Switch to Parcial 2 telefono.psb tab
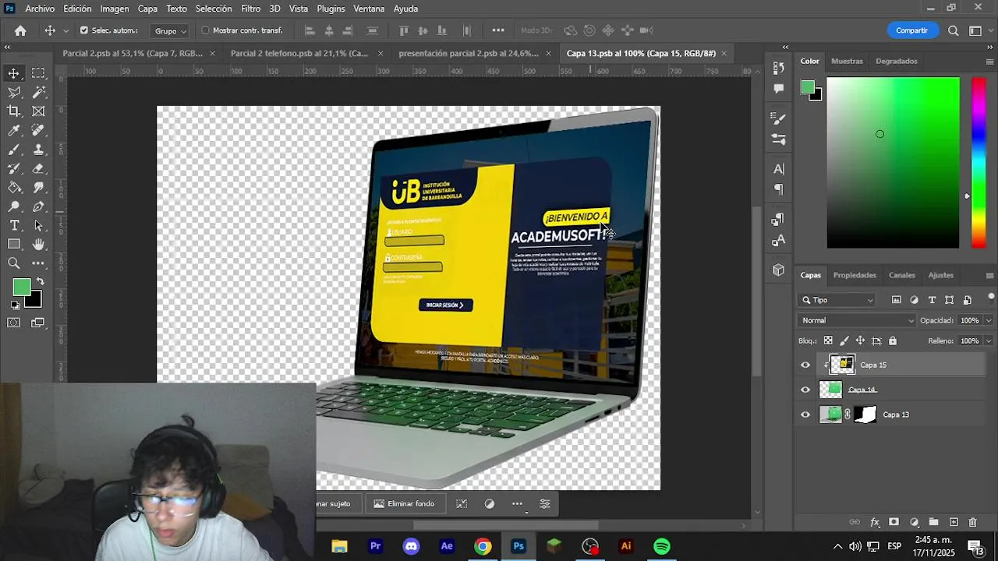998x561 pixels. tap(299, 53)
